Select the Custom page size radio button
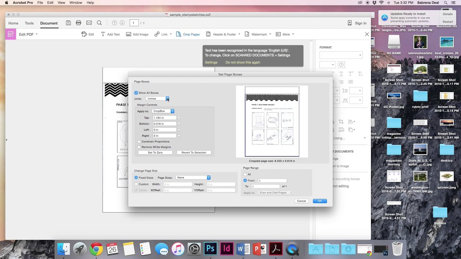461x259 pixels. [x=136, y=184]
